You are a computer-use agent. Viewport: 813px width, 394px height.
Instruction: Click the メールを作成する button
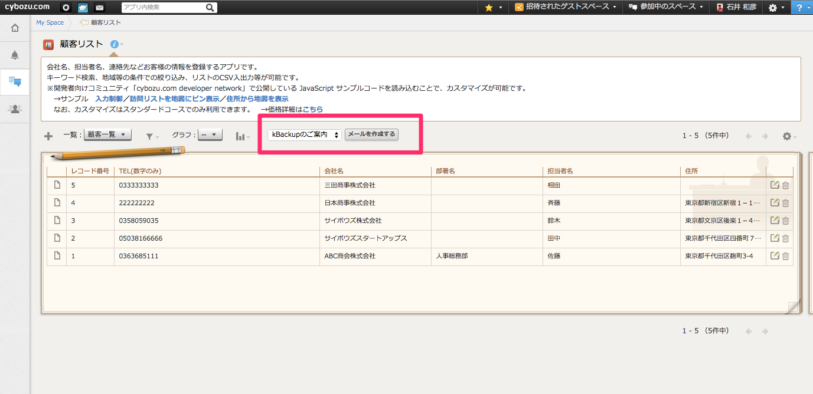[x=371, y=134]
